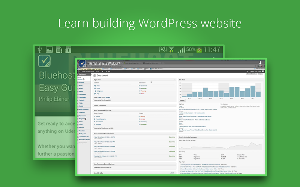Screen dimensions: 300x187
Task: Open Comments in the WordPress sidebar
Action: 82,95
